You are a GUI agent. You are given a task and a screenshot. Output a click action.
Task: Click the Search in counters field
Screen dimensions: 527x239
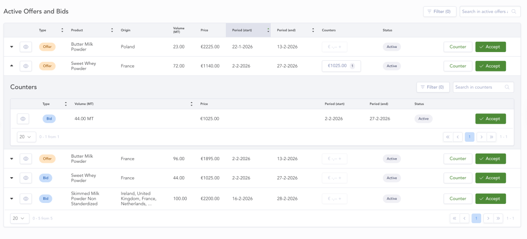tap(483, 87)
